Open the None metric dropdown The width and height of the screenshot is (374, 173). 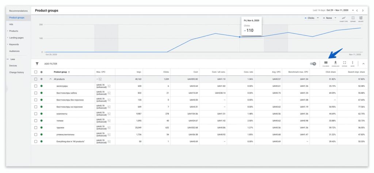click(x=329, y=18)
